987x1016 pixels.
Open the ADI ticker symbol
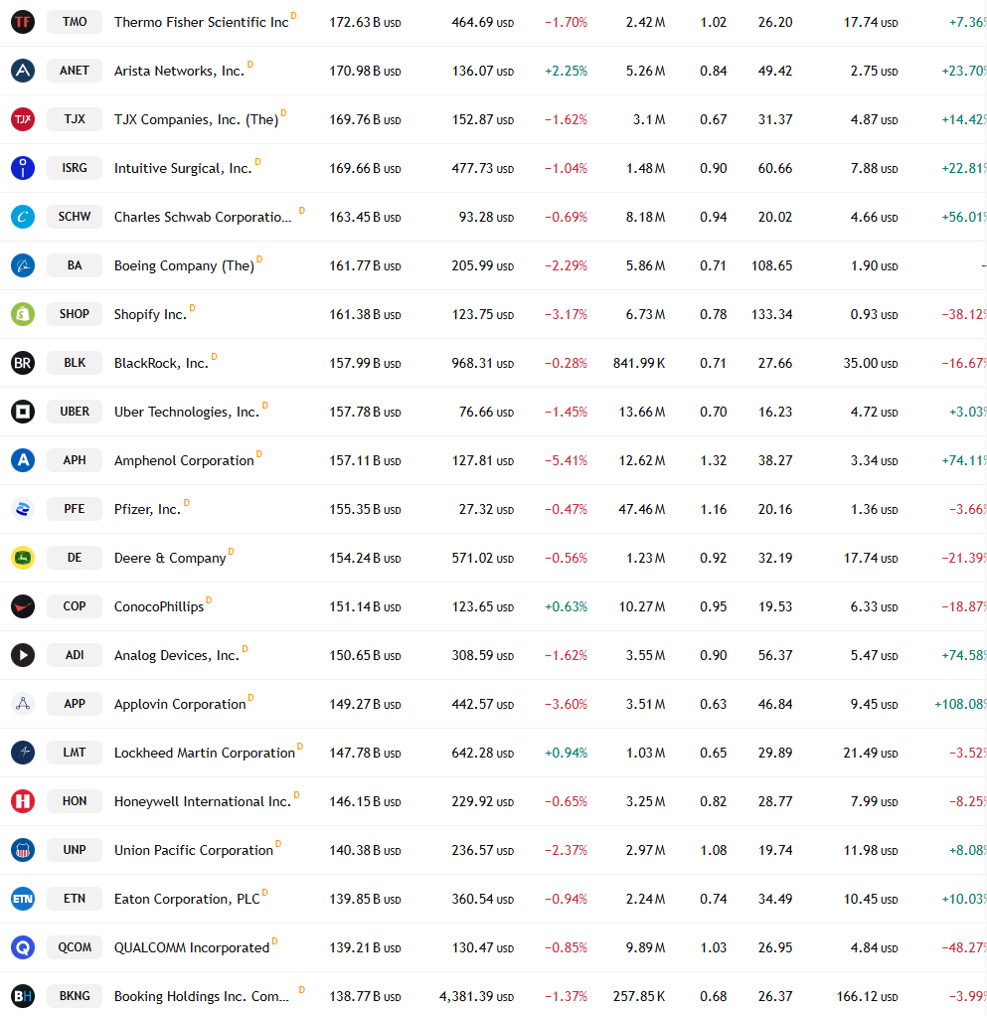[x=75, y=655]
